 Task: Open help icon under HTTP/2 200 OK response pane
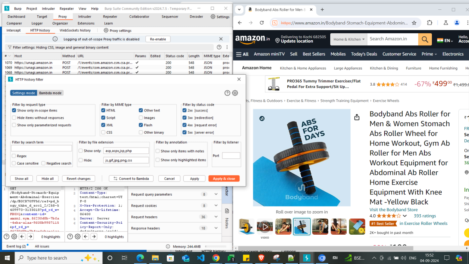pos(70,237)
